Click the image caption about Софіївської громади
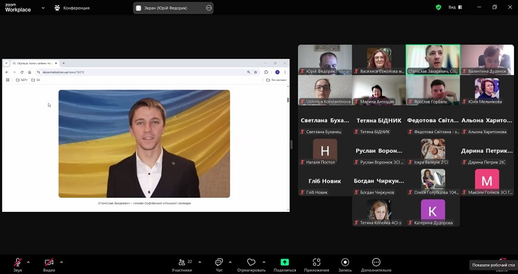 click(144, 203)
